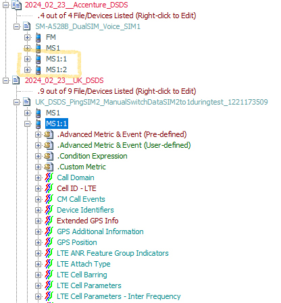Select LTE Cell Parameters - Inter Frequency
The image size is (281, 303).
pyautogui.click(x=119, y=296)
